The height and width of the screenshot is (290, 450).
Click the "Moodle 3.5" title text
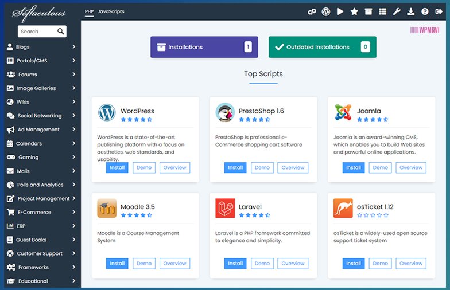(138, 207)
